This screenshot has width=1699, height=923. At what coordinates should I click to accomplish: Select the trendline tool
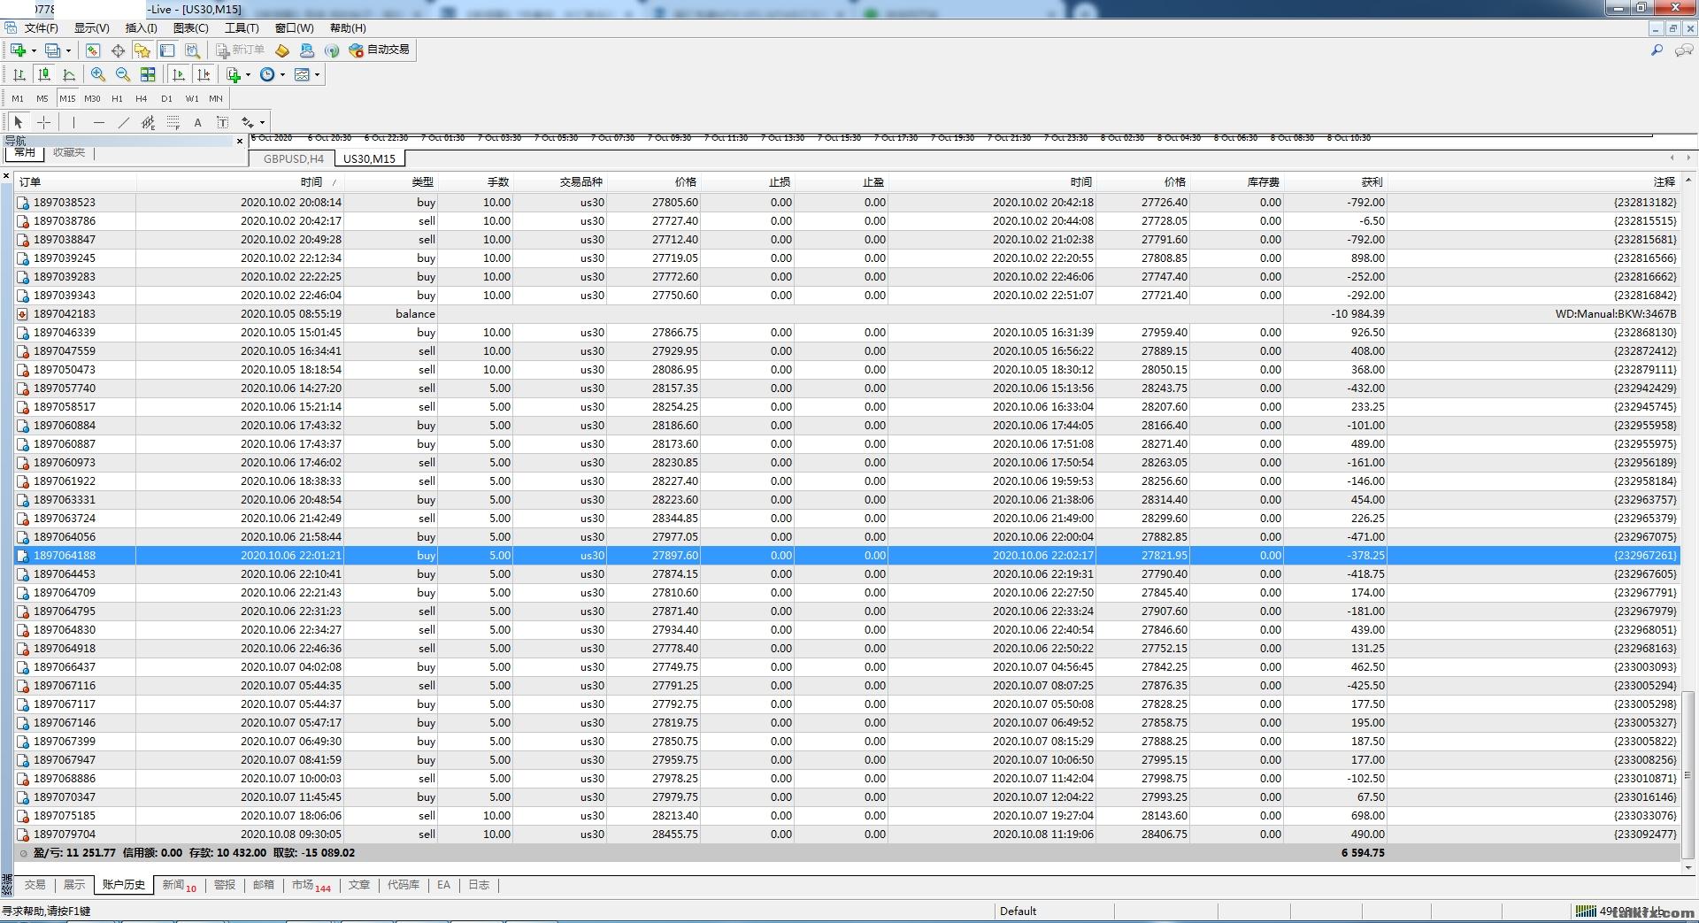(123, 123)
